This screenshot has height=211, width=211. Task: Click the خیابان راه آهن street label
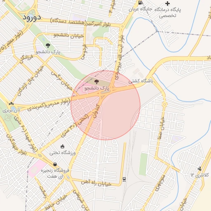(x=96, y=183)
